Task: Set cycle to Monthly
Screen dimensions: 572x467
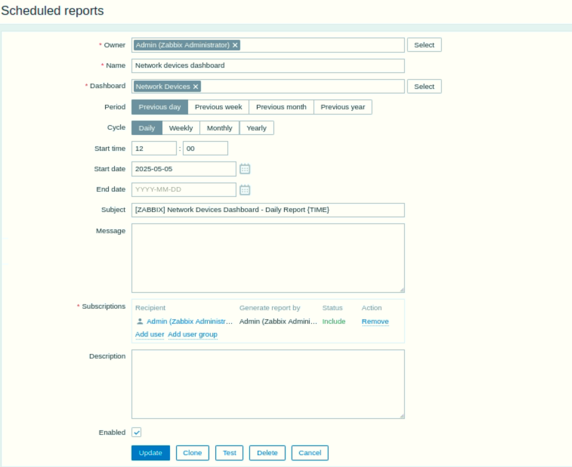Action: (x=219, y=128)
